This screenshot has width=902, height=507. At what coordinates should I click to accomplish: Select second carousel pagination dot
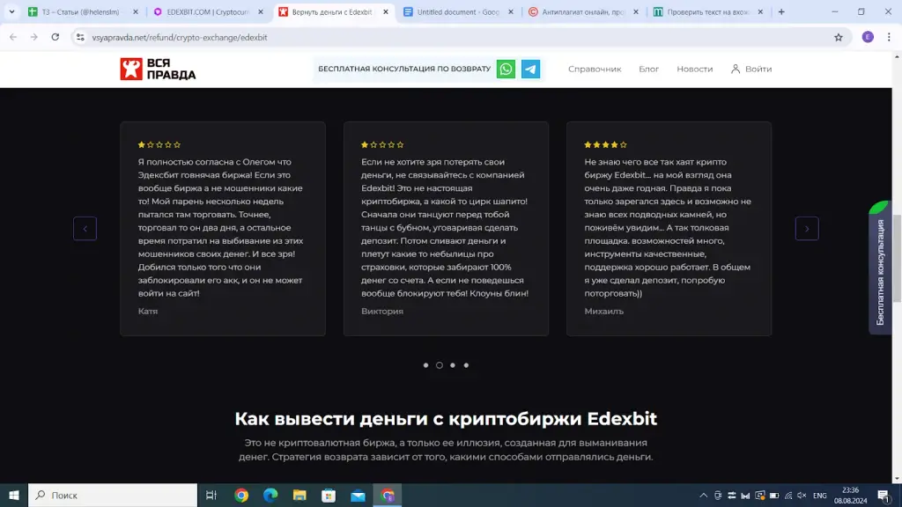click(439, 365)
